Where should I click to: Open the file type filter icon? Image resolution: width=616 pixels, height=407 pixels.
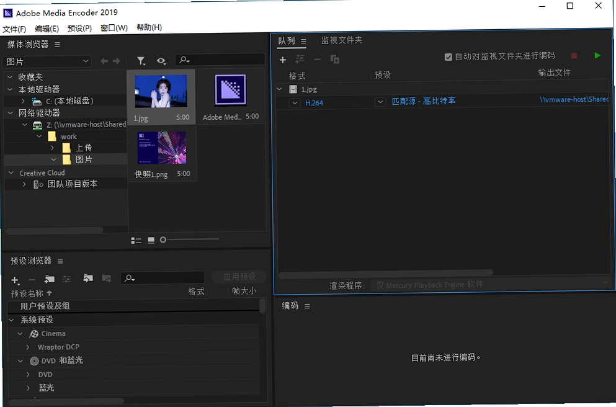point(141,61)
